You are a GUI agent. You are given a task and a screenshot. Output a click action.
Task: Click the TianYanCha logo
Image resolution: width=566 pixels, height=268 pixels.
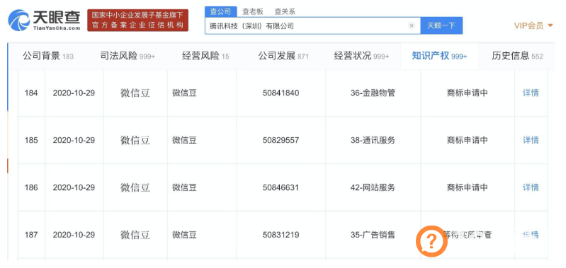44,20
